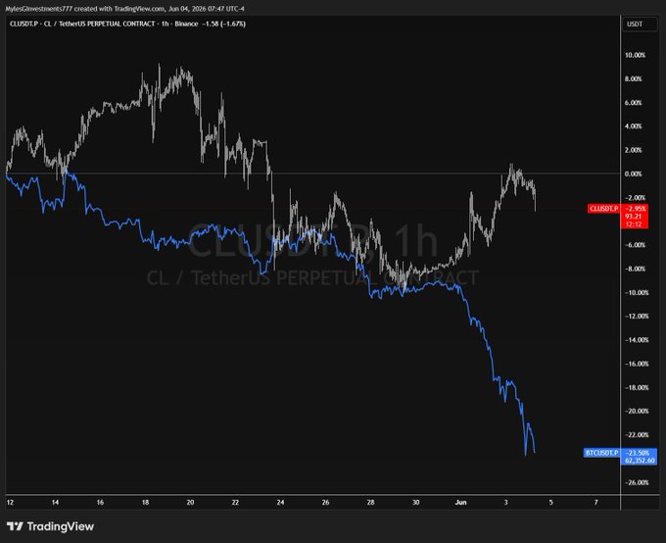Viewport: 666px width, 543px height.
Task: Click the 4.00% price axis label
Action: tap(634, 126)
